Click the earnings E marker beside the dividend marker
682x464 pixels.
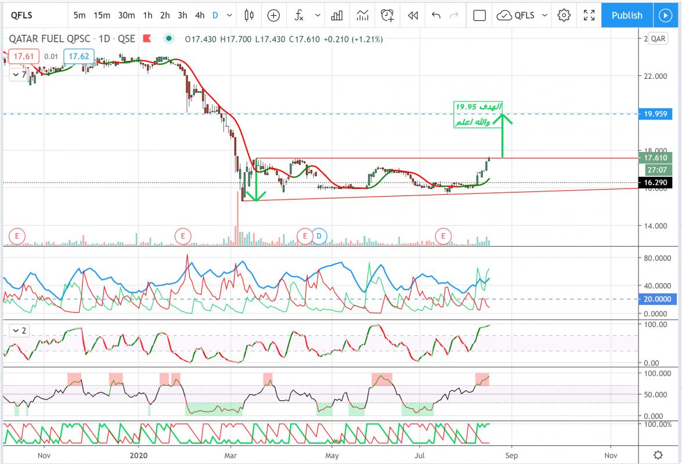(305, 236)
